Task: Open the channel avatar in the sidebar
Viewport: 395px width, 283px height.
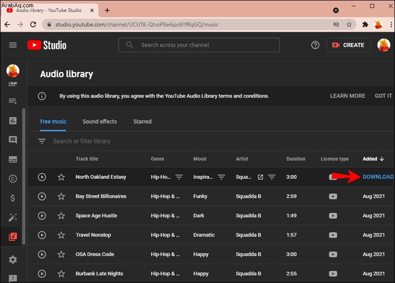Action: pyautogui.click(x=13, y=70)
